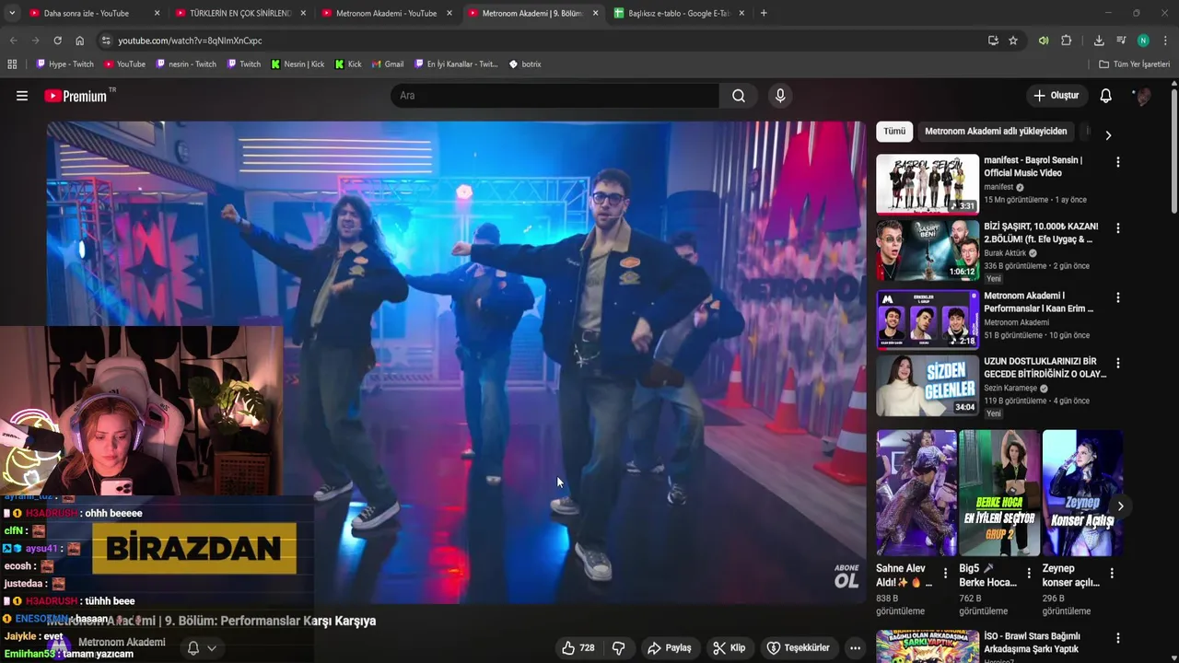Screen dimensions: 1179x663
Task: Open BİZİ ŞAŞIRT 10.000₺ KAZAN thumbnail
Action: [928, 250]
